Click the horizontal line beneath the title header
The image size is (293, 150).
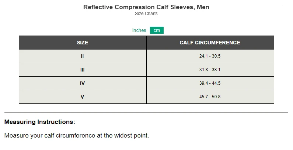coord(146,21)
